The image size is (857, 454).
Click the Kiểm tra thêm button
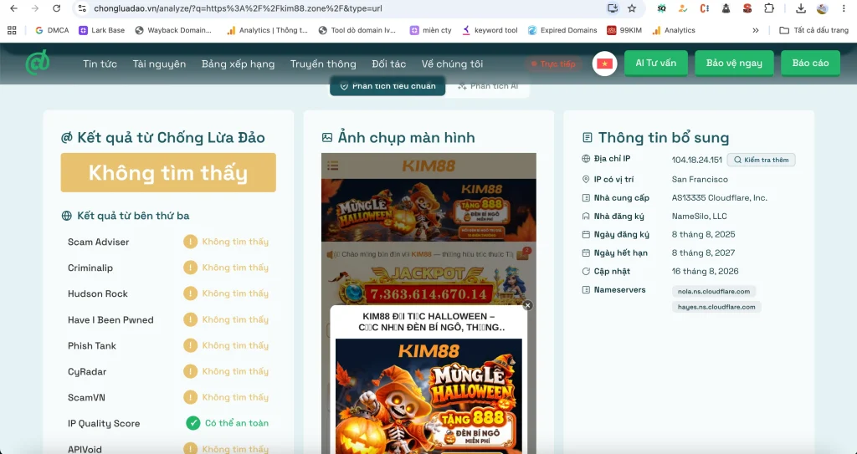pyautogui.click(x=761, y=160)
